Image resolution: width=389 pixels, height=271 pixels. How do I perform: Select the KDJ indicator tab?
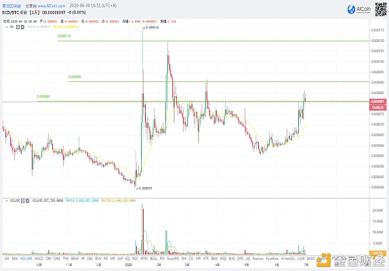[127, 259]
